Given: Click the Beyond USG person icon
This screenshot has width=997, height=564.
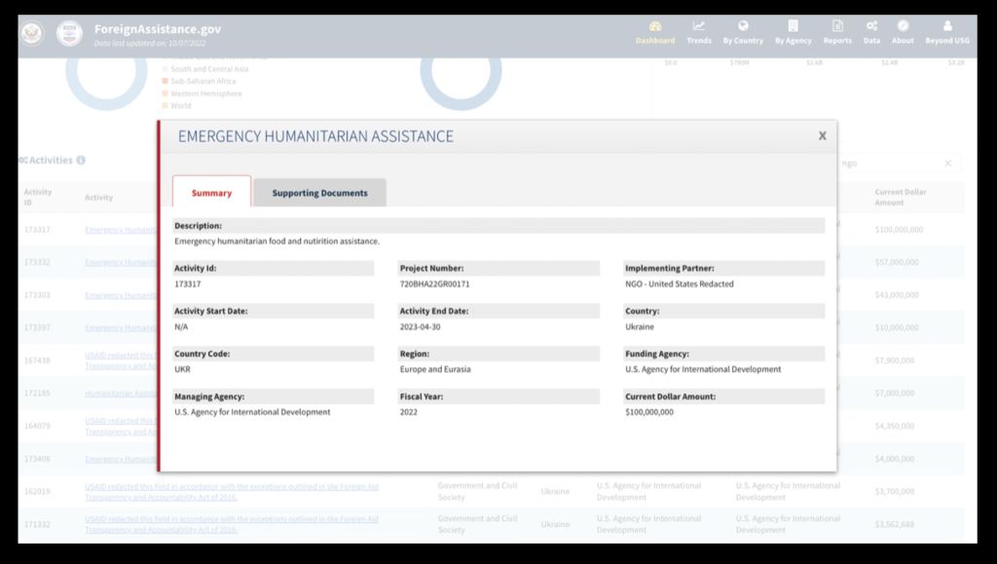Looking at the screenshot, I should [947, 26].
